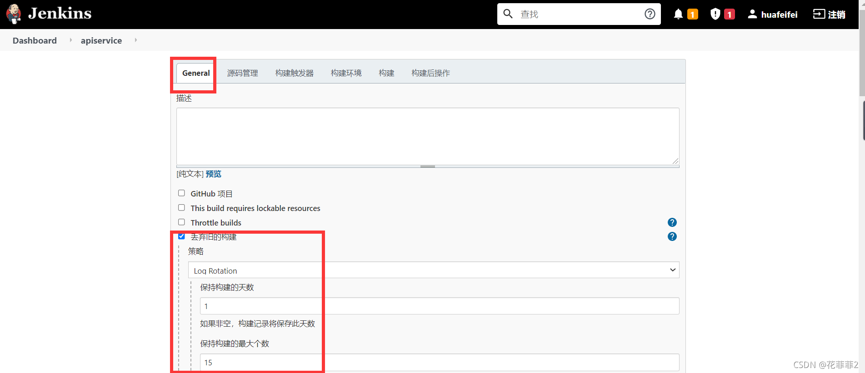Click the 保持构建的最大个数 field with 15
The width and height of the screenshot is (865, 373).
click(x=440, y=362)
